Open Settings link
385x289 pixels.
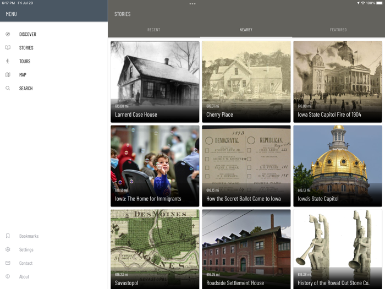[x=26, y=249]
